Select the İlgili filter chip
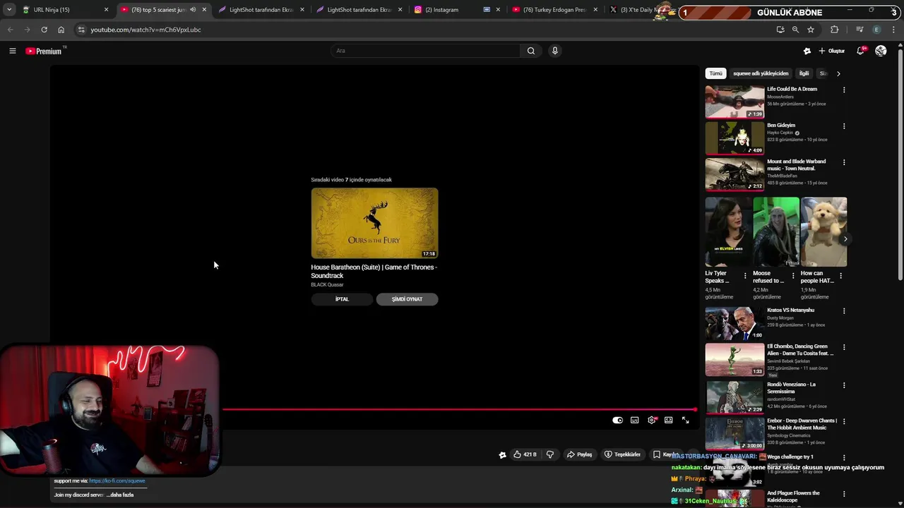The image size is (904, 508). click(x=804, y=73)
